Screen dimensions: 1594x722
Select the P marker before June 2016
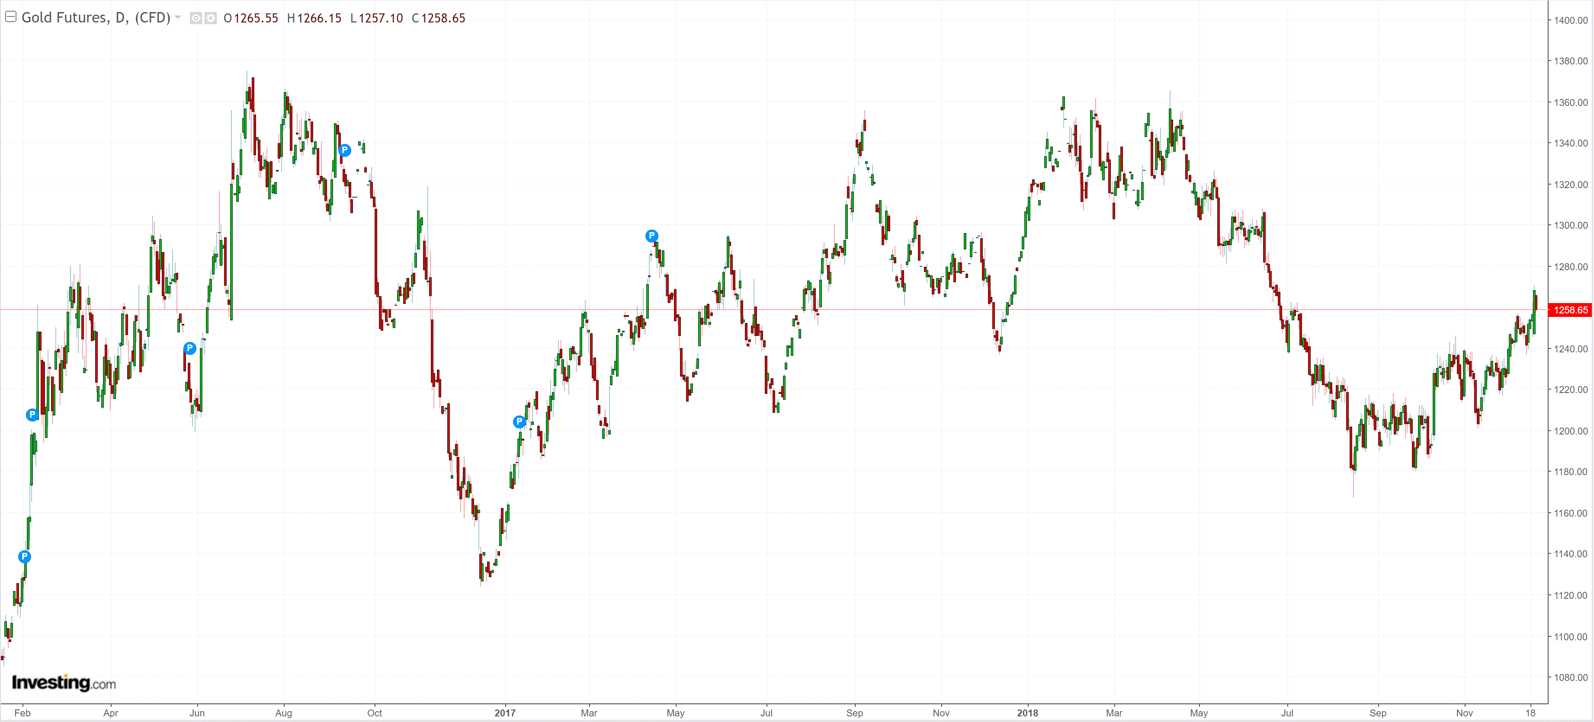190,348
